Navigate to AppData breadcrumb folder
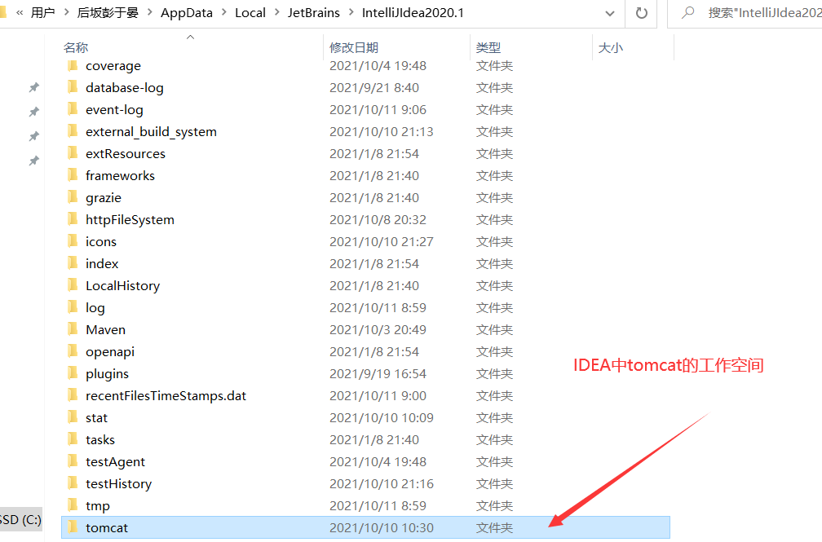822x542 pixels. coord(187,12)
